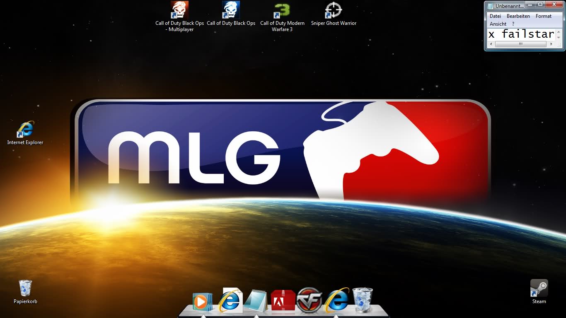Screen dimensions: 566x318
Task: Start CrossFire game from the dock
Action: pyautogui.click(x=310, y=300)
